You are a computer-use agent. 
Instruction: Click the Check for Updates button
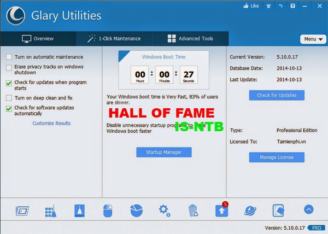277,95
